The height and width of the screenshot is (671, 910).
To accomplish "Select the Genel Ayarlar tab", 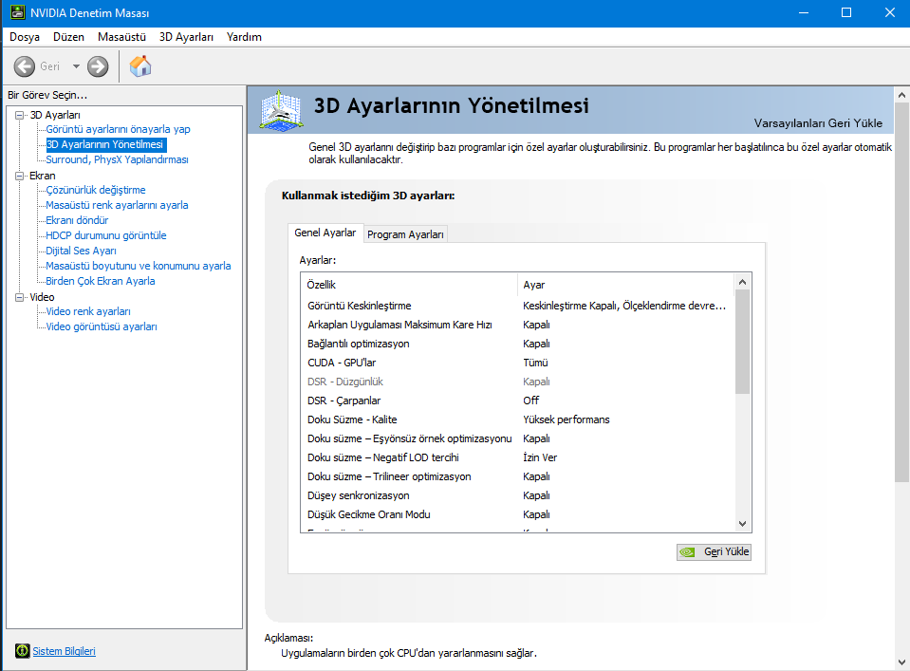I will tap(325, 233).
